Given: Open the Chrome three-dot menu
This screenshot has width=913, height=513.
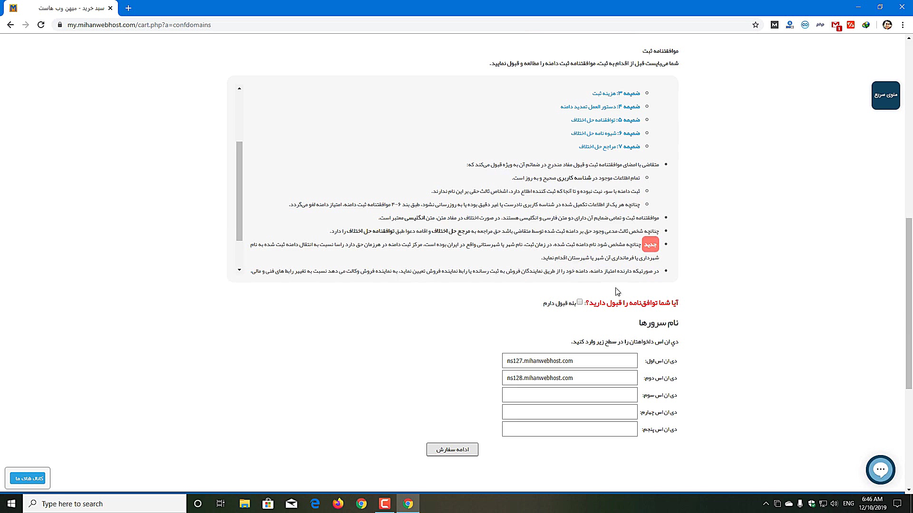Looking at the screenshot, I should click(903, 25).
